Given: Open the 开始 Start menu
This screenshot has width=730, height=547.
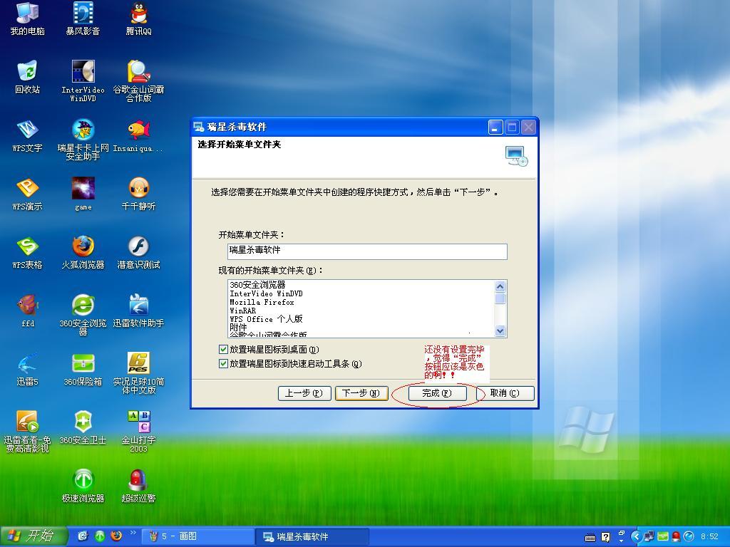Looking at the screenshot, I should (x=34, y=536).
